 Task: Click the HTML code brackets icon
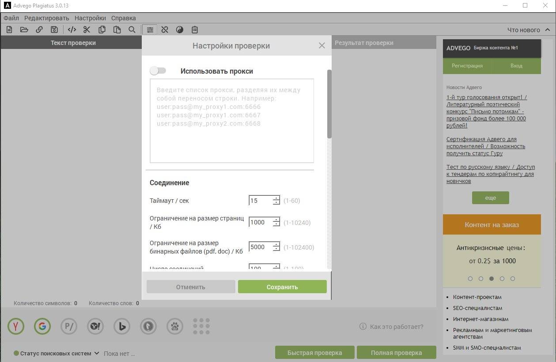[72, 30]
